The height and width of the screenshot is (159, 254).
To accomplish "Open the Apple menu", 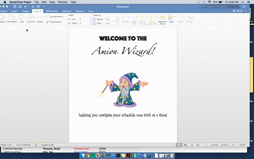I will point(5,2).
